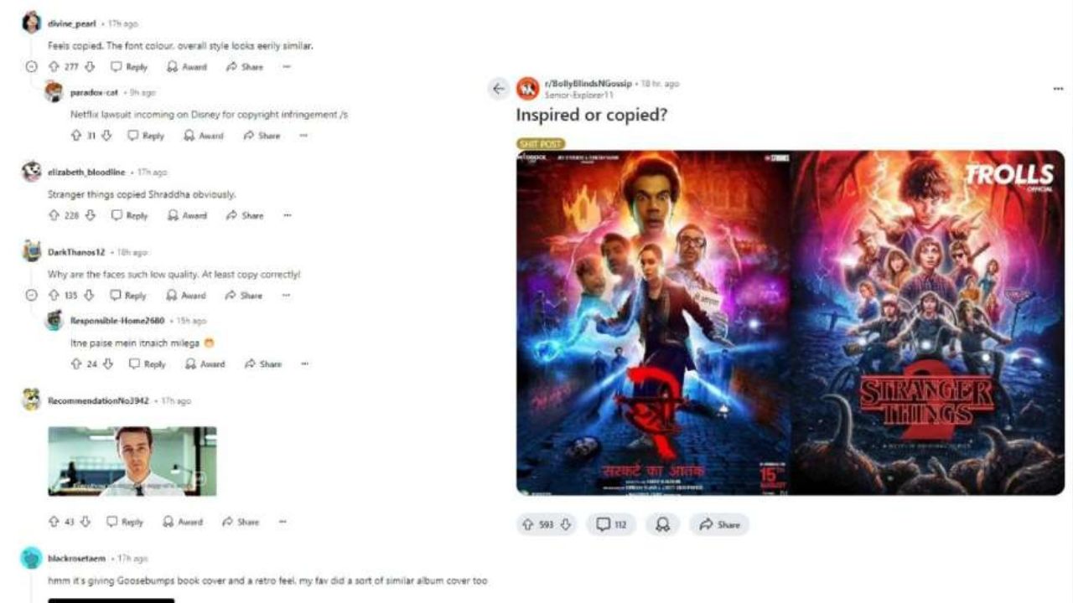The image size is (1073, 603).
Task: Collapse DarkThanos12's comment thread
Action: point(32,296)
